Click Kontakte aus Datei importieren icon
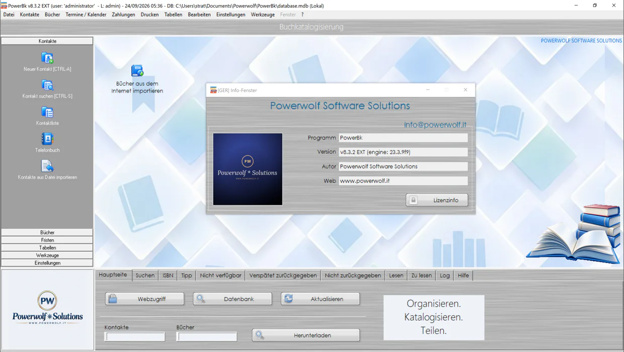Image resolution: width=624 pixels, height=352 pixels. 47,166
